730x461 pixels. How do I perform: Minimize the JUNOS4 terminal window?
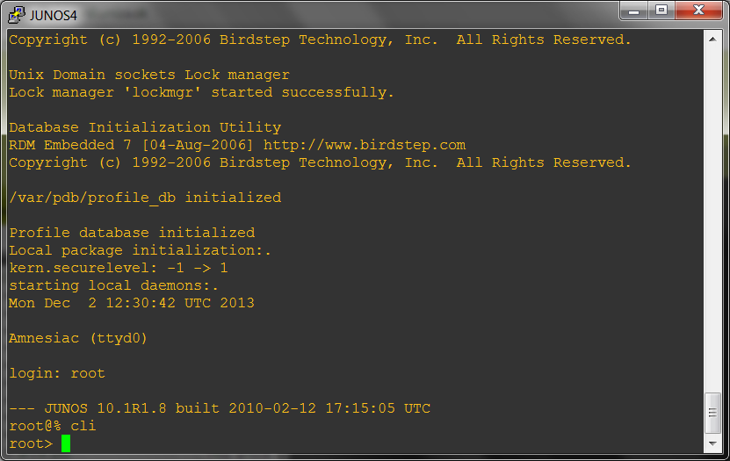click(633, 11)
